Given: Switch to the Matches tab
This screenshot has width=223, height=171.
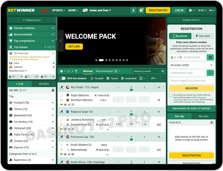Looking at the screenshot, I should (88, 71).
